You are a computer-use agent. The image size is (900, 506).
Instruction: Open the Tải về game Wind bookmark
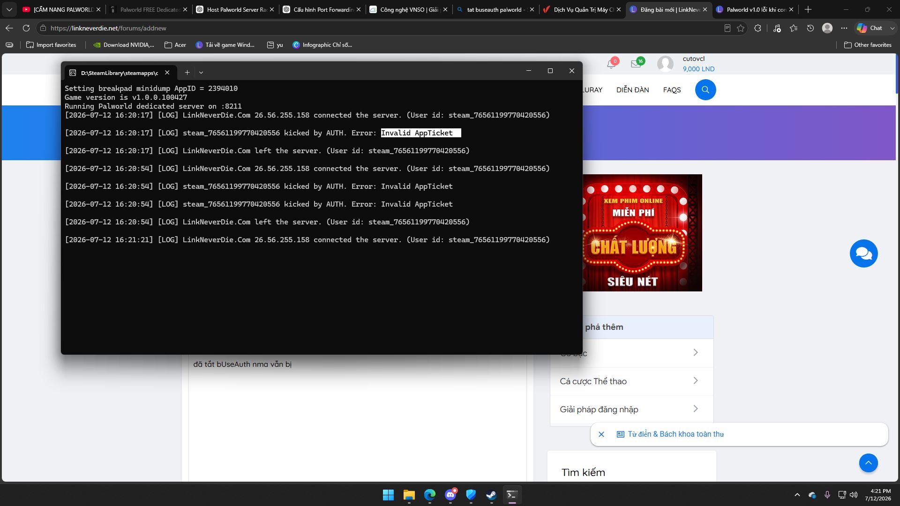click(x=225, y=45)
